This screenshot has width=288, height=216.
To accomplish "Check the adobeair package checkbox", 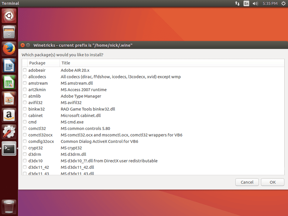I will pos(25,70).
